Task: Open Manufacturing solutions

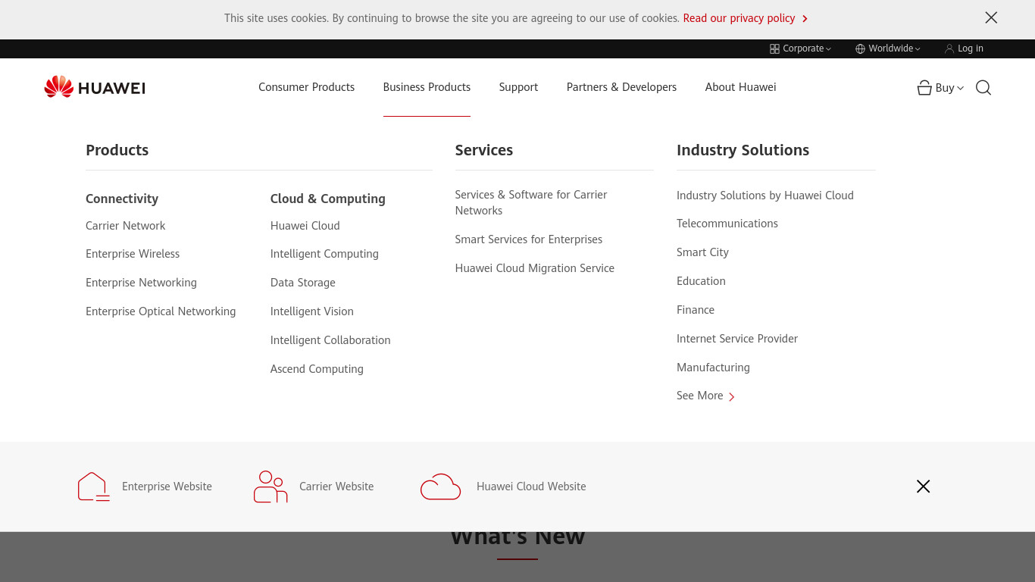Action: coord(713,368)
